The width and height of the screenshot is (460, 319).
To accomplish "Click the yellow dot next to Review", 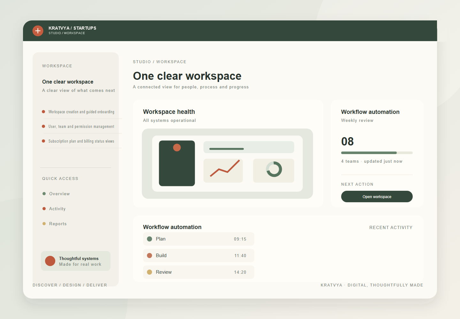I will [149, 272].
